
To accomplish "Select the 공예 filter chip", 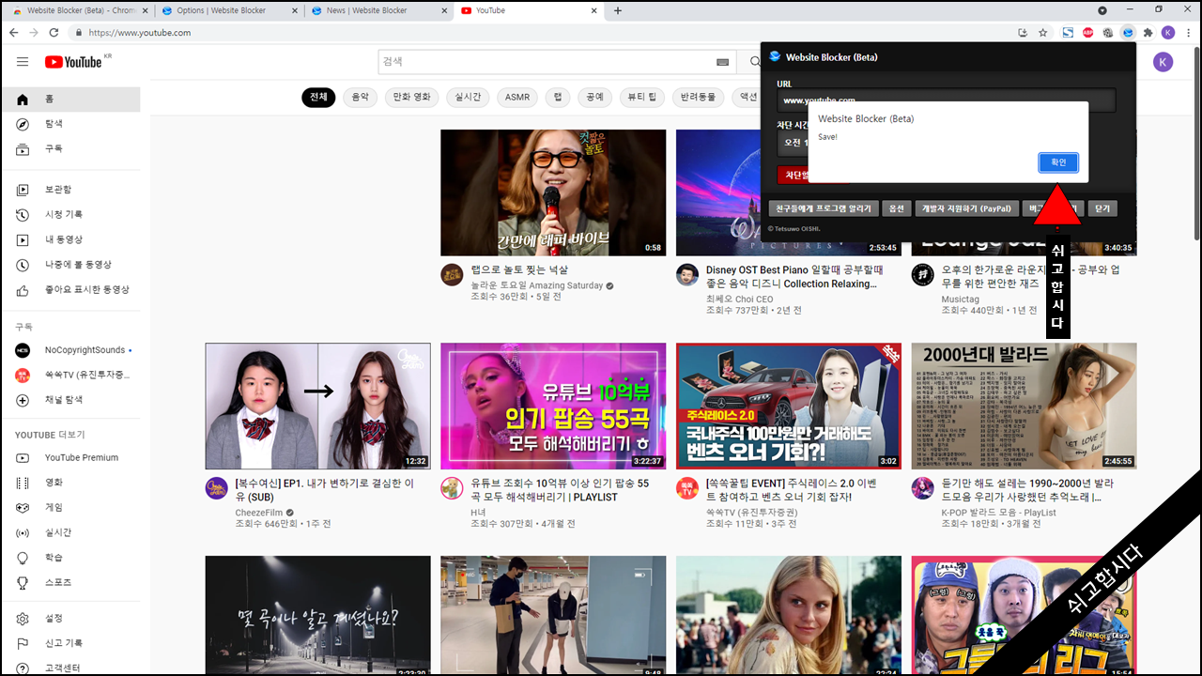I will point(594,97).
